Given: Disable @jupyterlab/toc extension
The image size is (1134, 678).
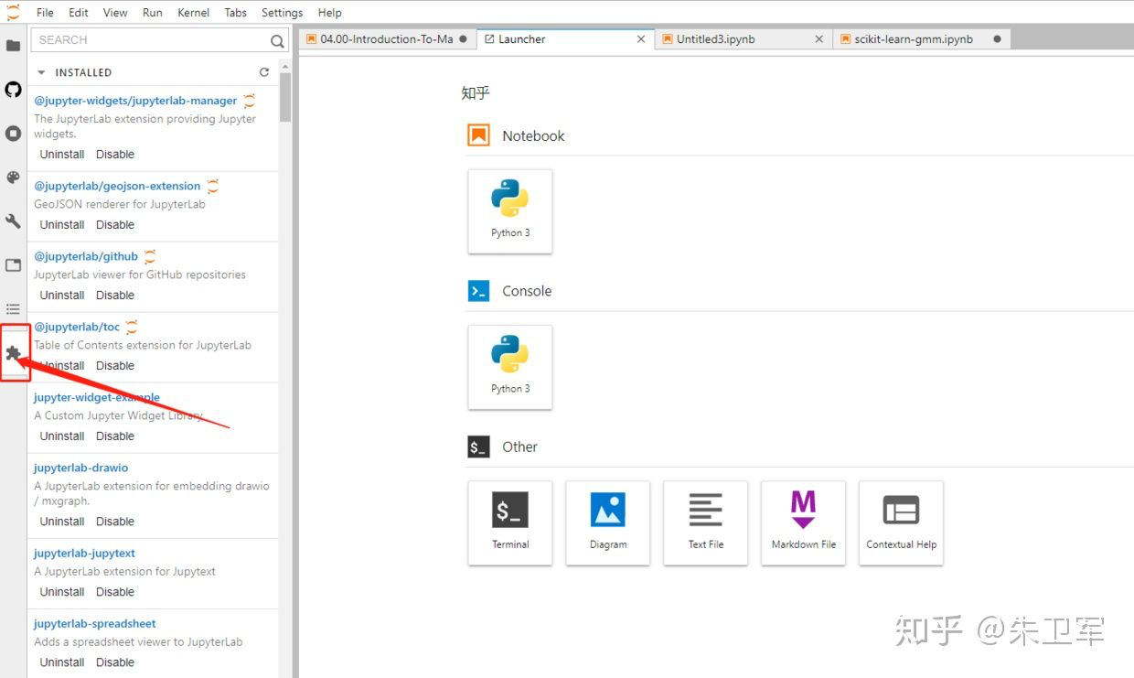Looking at the screenshot, I should (115, 366).
